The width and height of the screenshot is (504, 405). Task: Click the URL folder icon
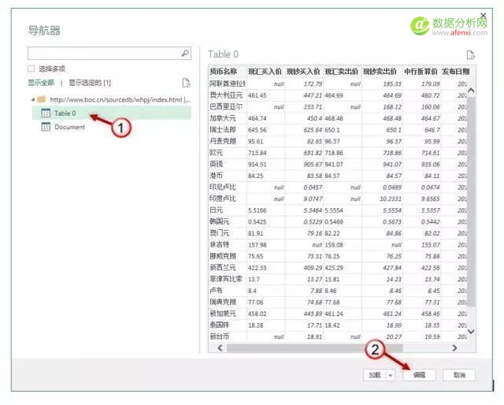coord(41,99)
